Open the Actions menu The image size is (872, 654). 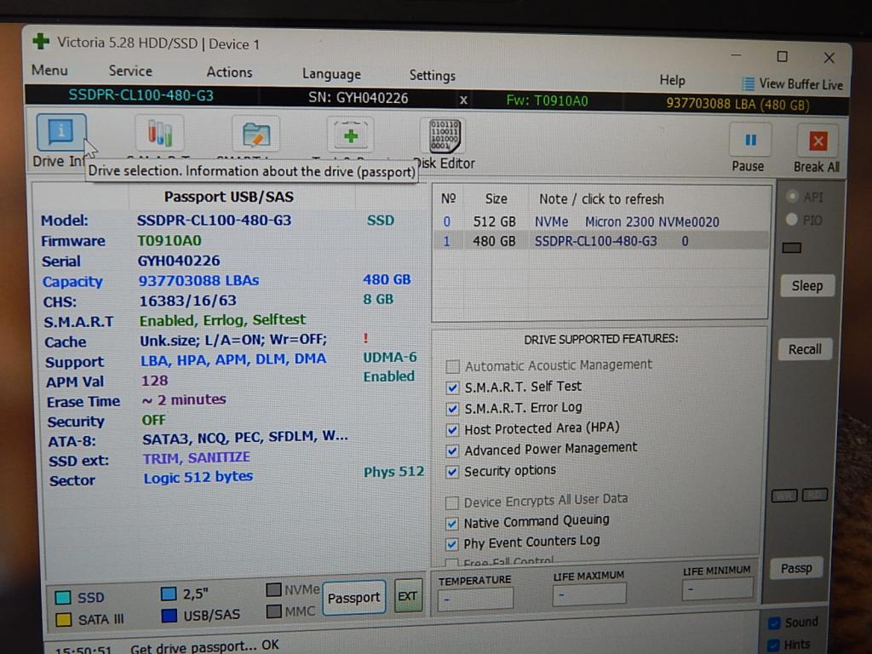pyautogui.click(x=229, y=72)
